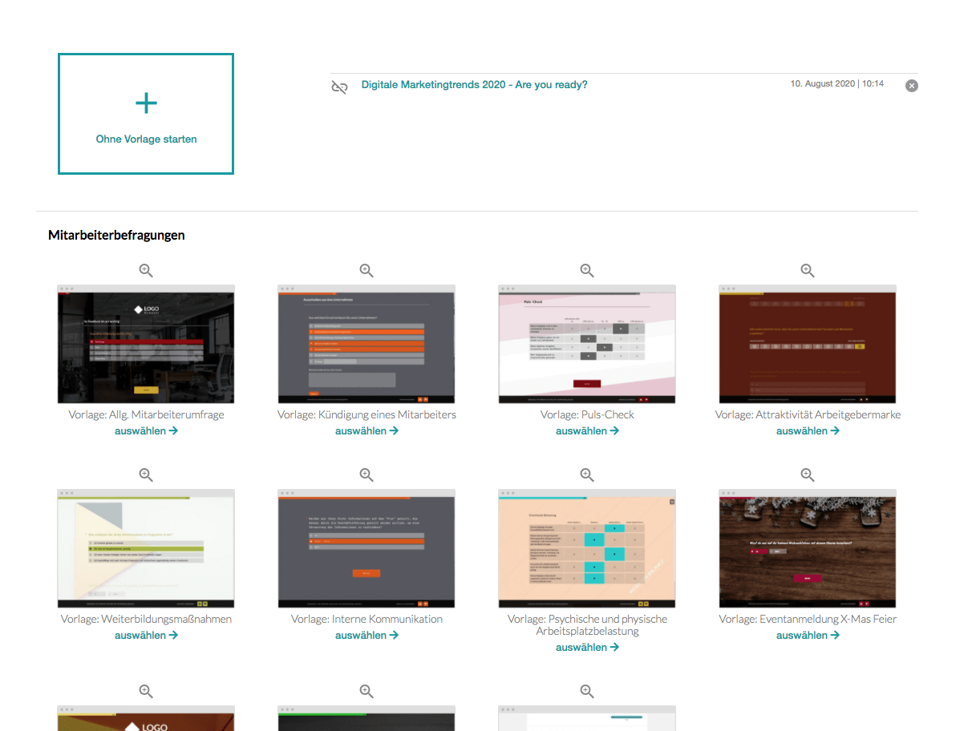Select auswählen under Eventanmeldung X-Mas Feier
The image size is (976, 731).
808,636
